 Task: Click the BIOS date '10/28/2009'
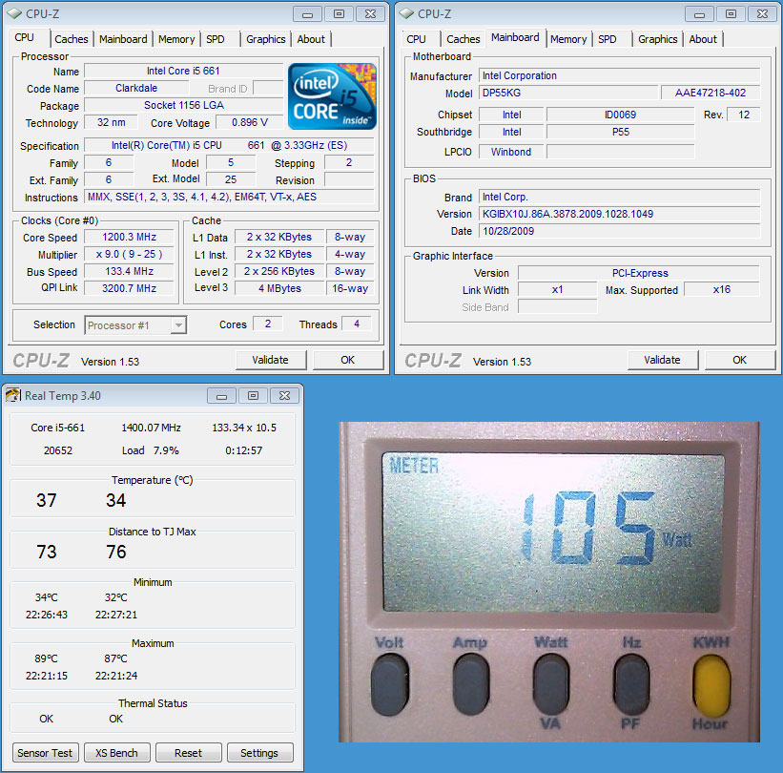[620, 231]
